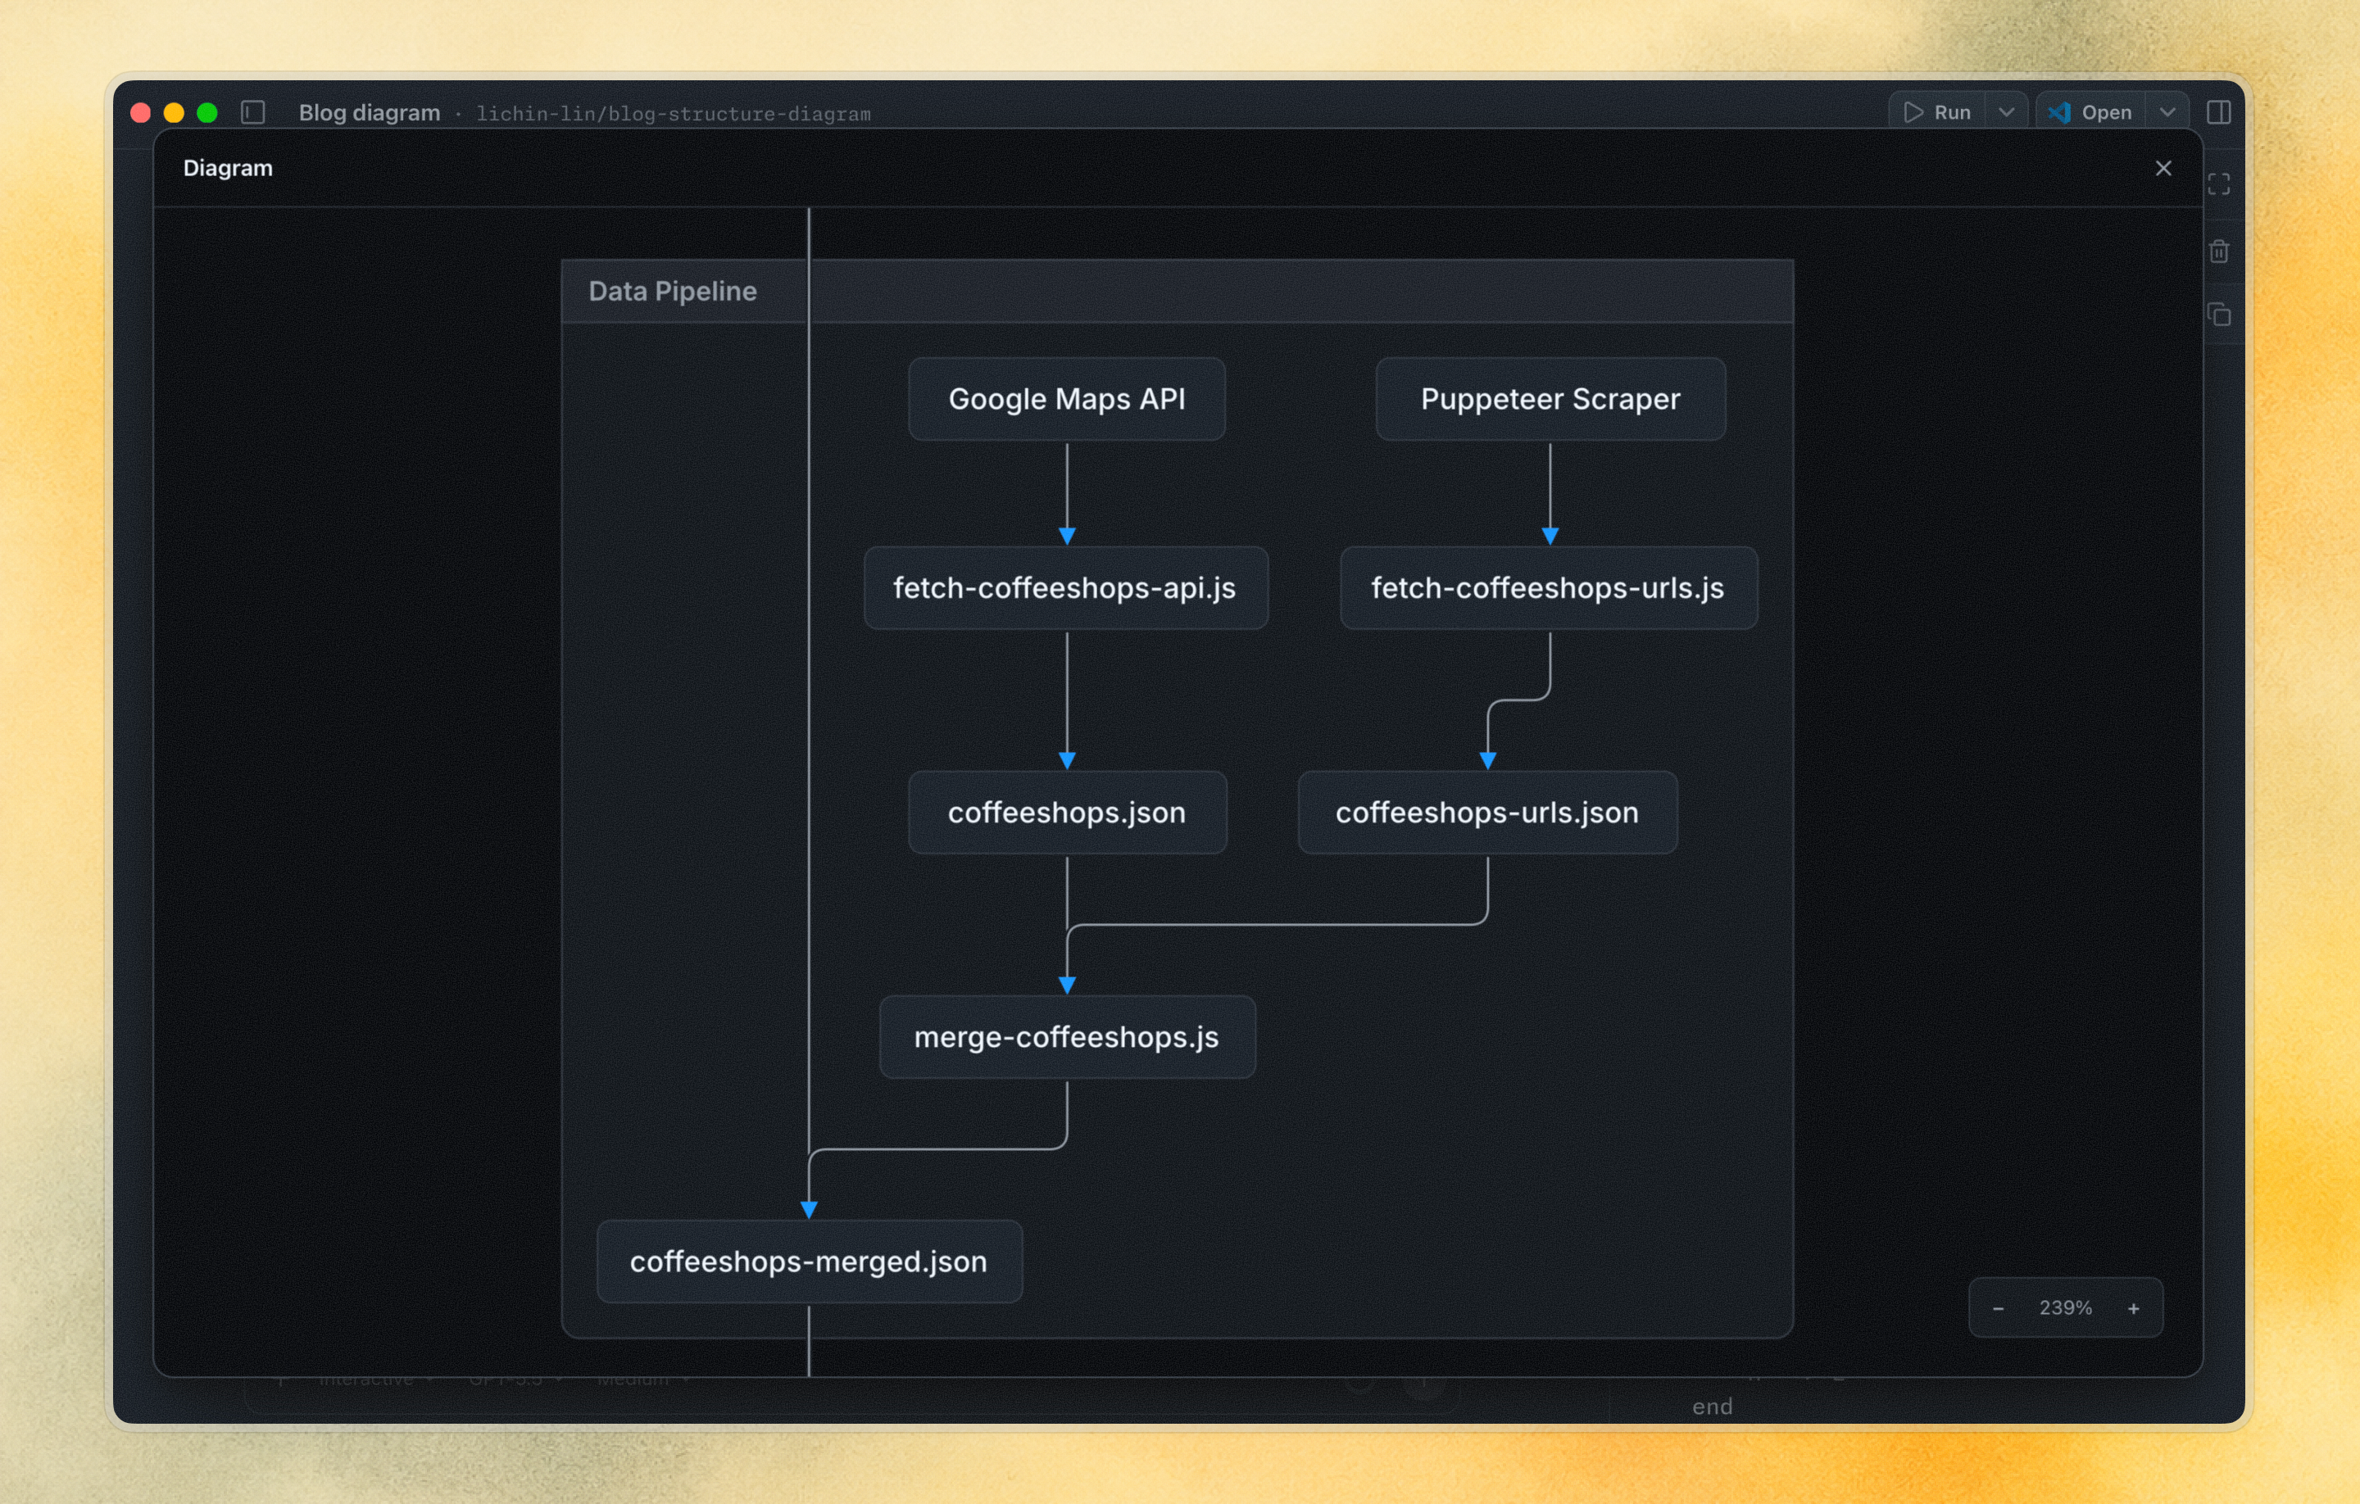Click the Run button
The width and height of the screenshot is (2360, 1504).
point(1938,113)
